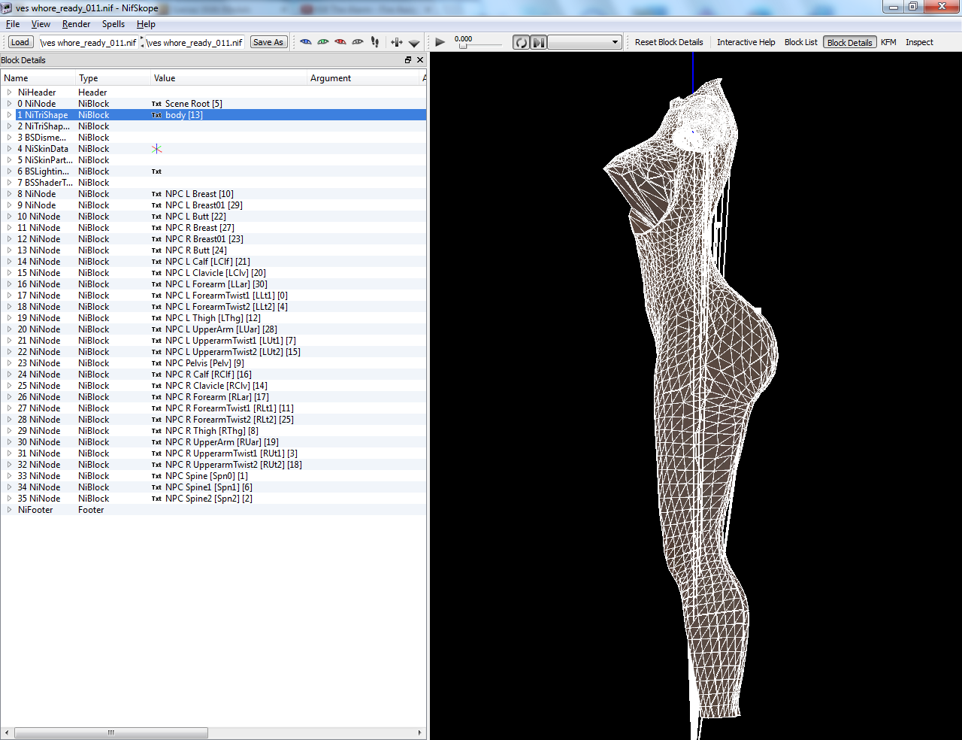Toggle the loop animation button
The image size is (962, 740).
coord(522,42)
